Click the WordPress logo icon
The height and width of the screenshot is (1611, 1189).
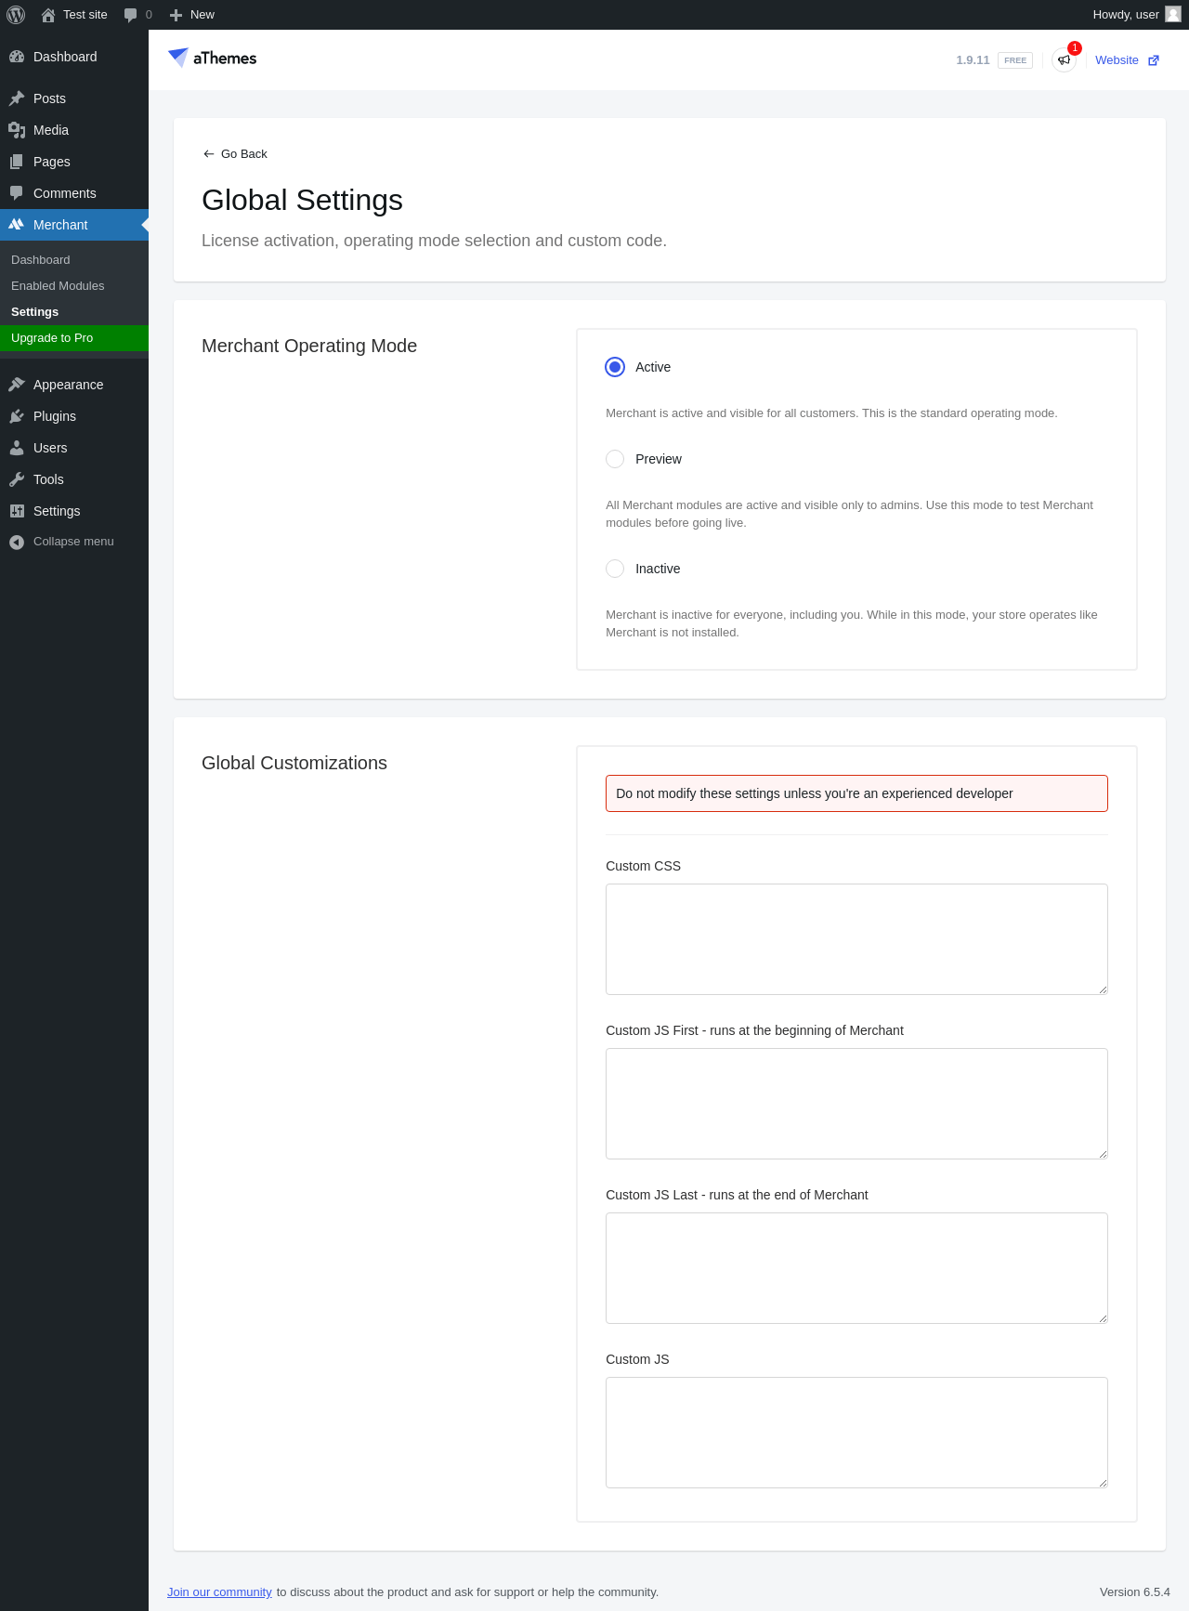(x=16, y=15)
